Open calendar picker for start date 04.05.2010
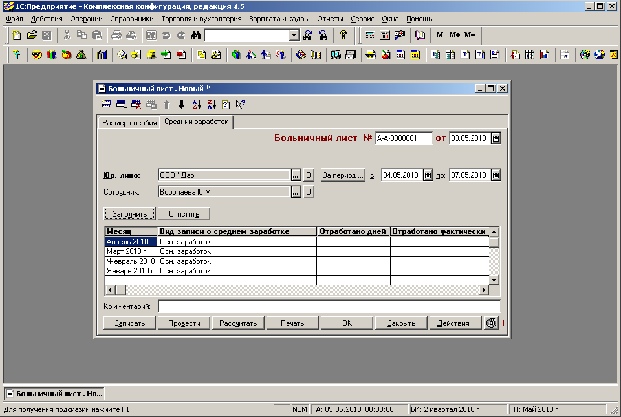The height and width of the screenshot is (417, 621). (x=428, y=175)
